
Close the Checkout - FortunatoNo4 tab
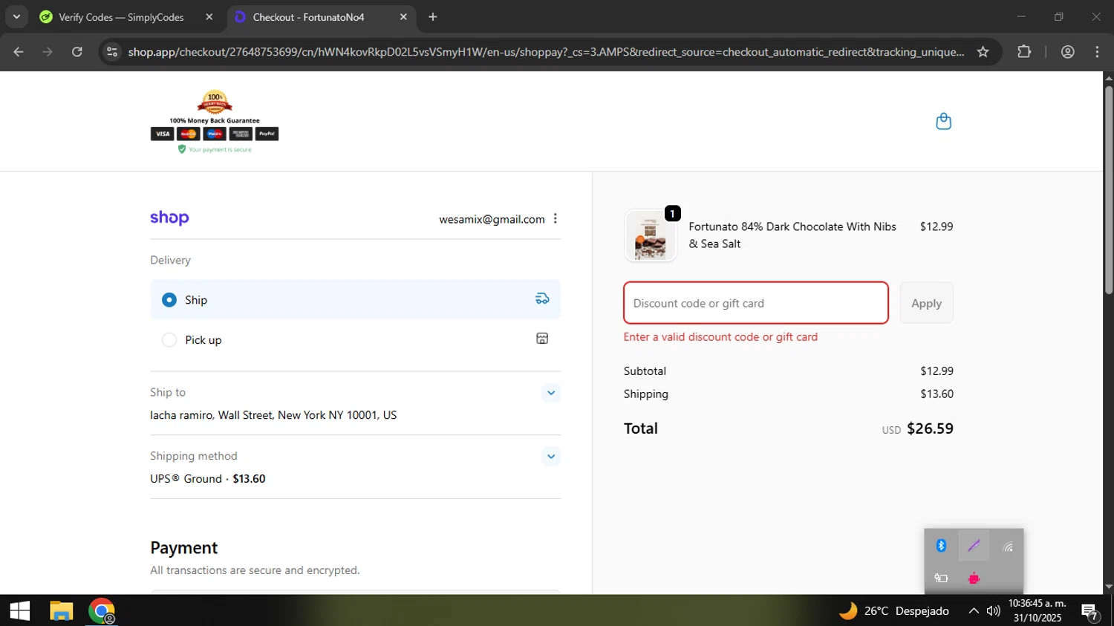click(x=403, y=16)
